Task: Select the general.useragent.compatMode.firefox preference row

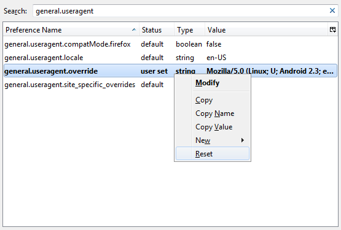Action: click(170, 44)
